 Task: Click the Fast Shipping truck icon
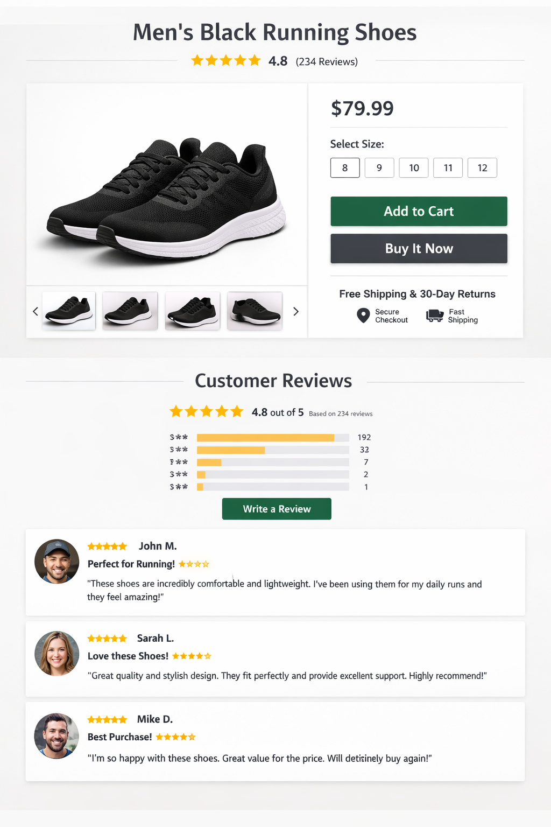pyautogui.click(x=434, y=316)
